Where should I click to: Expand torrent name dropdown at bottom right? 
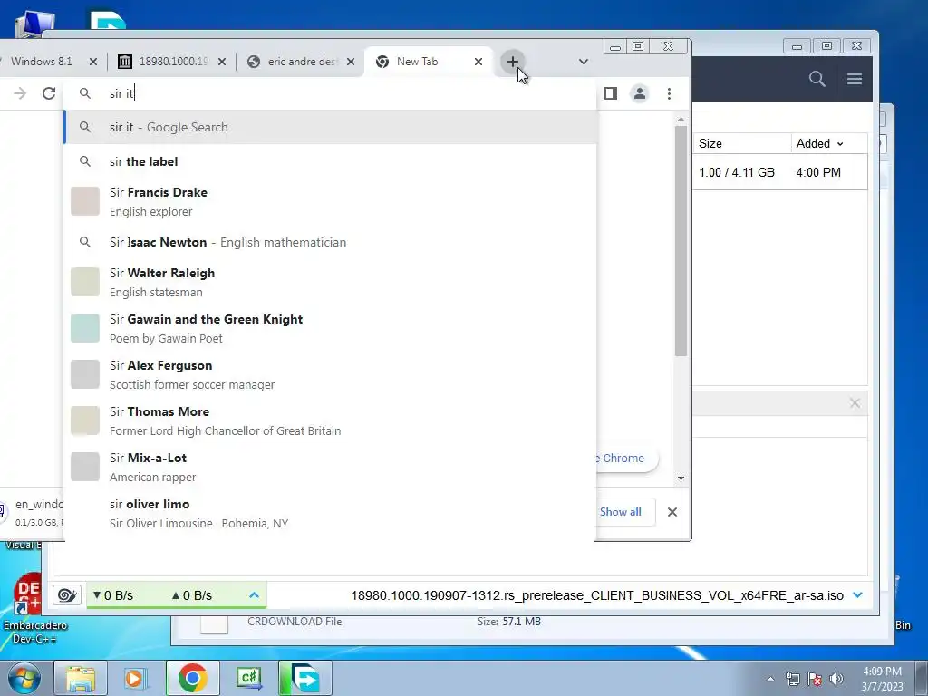(857, 595)
